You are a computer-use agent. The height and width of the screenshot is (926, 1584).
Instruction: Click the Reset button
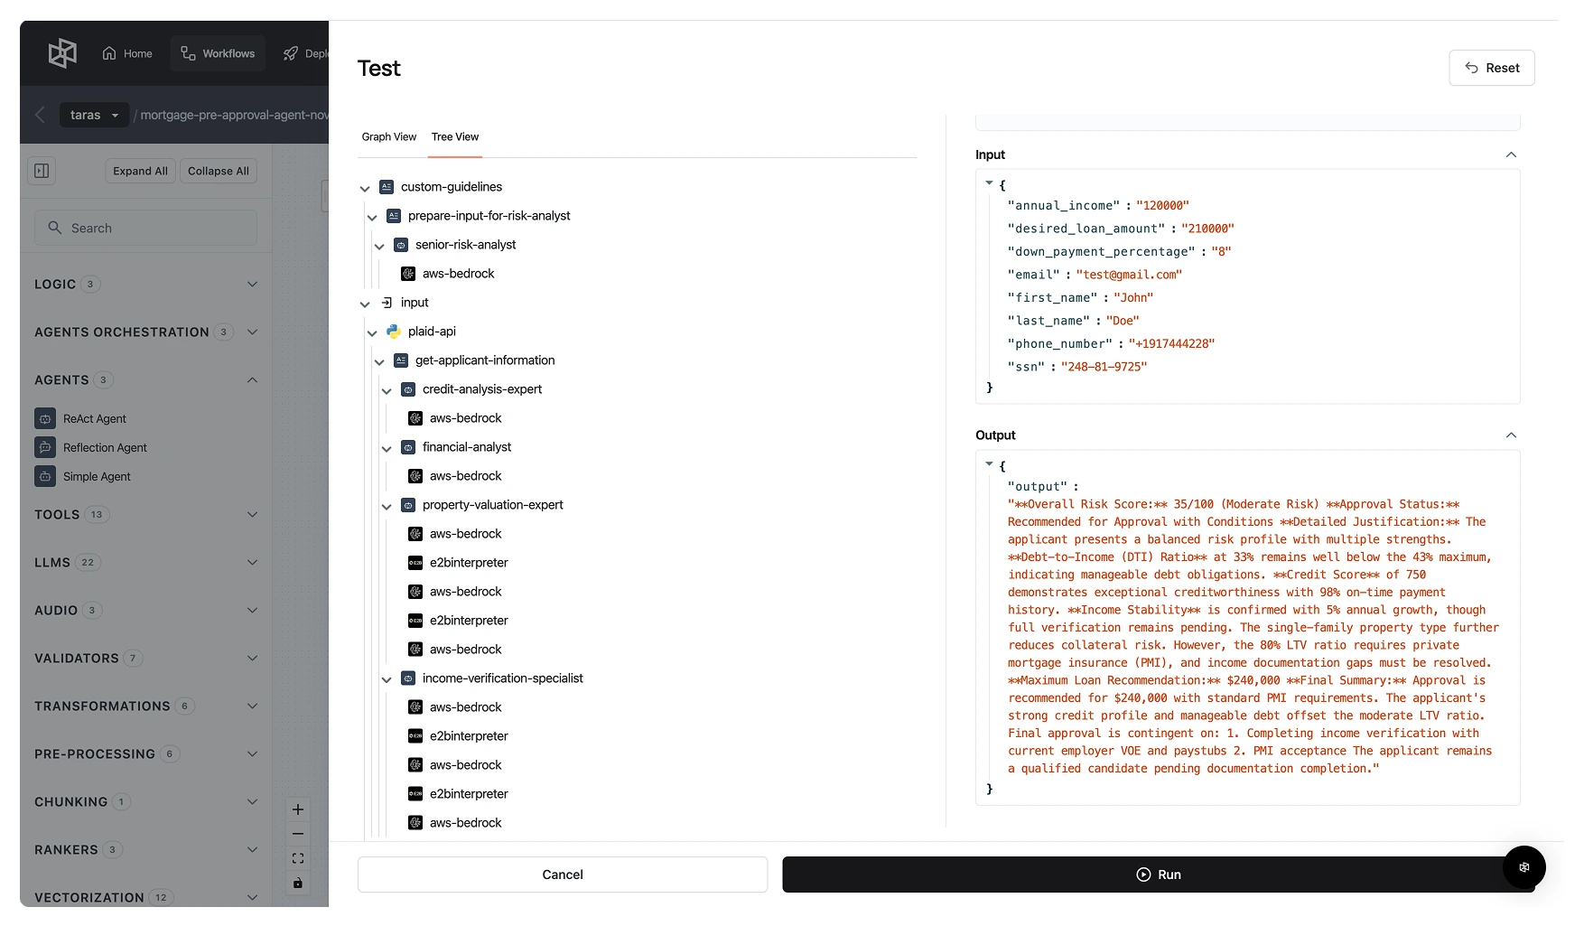pyautogui.click(x=1492, y=68)
